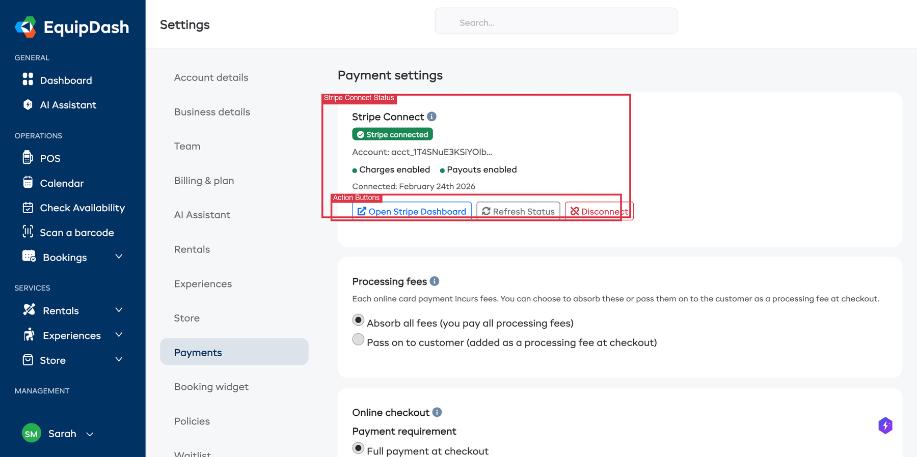Expand the Rentals sidebar chevron

pyautogui.click(x=119, y=310)
